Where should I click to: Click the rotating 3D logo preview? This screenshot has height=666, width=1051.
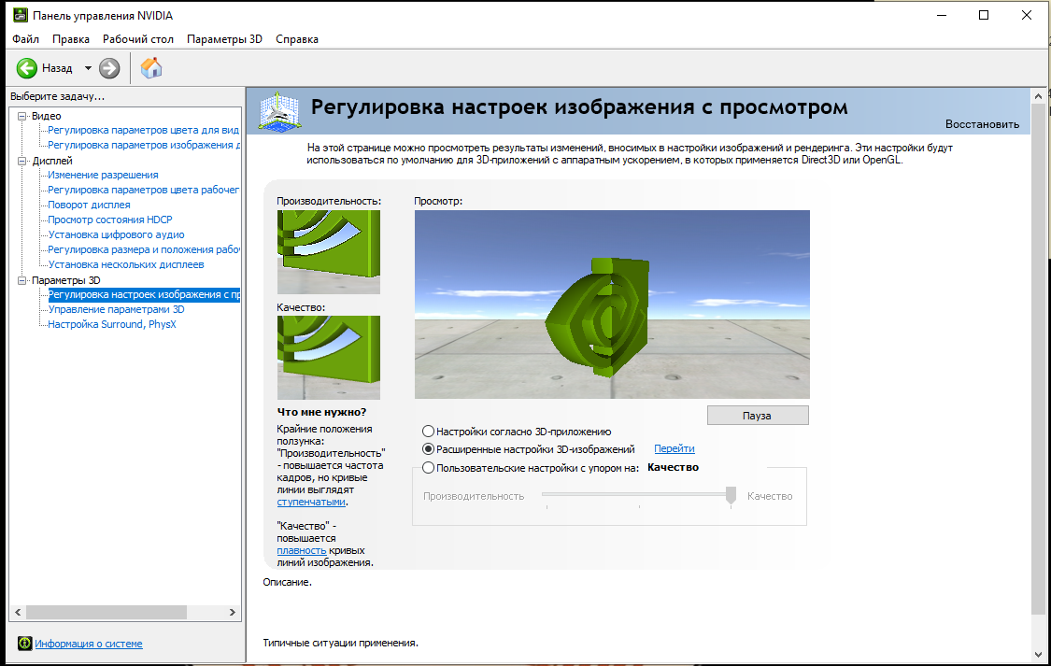(612, 305)
